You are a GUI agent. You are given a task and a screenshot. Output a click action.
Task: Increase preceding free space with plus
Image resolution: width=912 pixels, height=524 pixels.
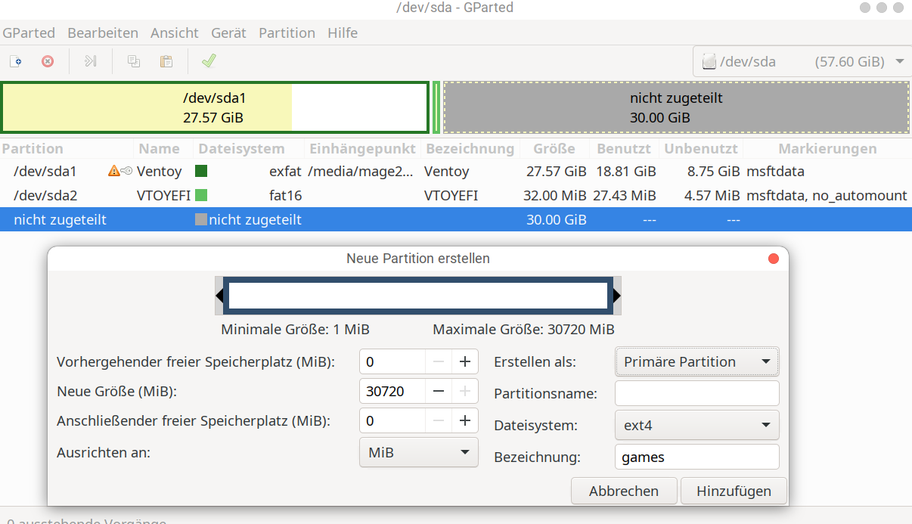pos(464,361)
